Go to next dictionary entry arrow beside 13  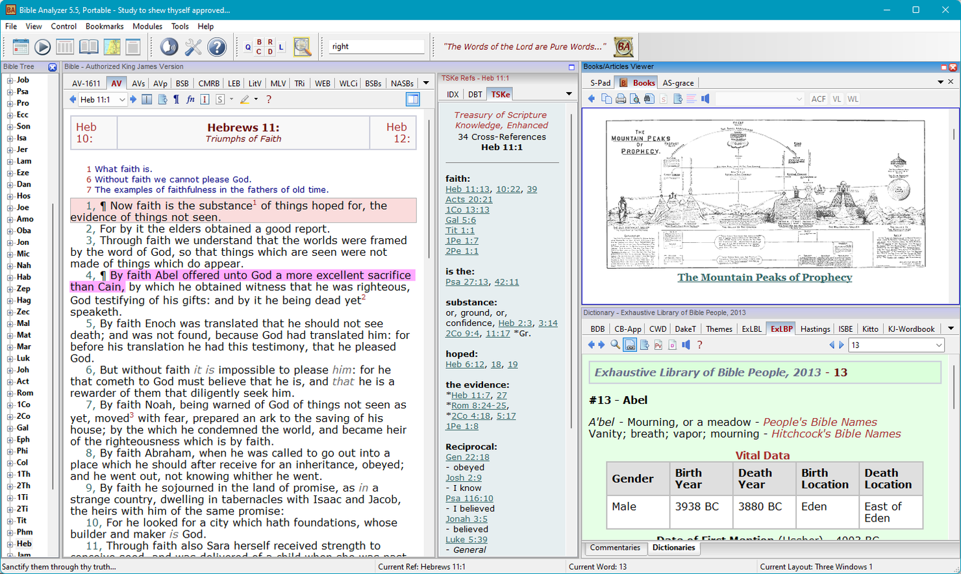[x=842, y=345]
